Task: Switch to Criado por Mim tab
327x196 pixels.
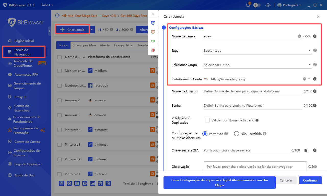Action: 84,45
